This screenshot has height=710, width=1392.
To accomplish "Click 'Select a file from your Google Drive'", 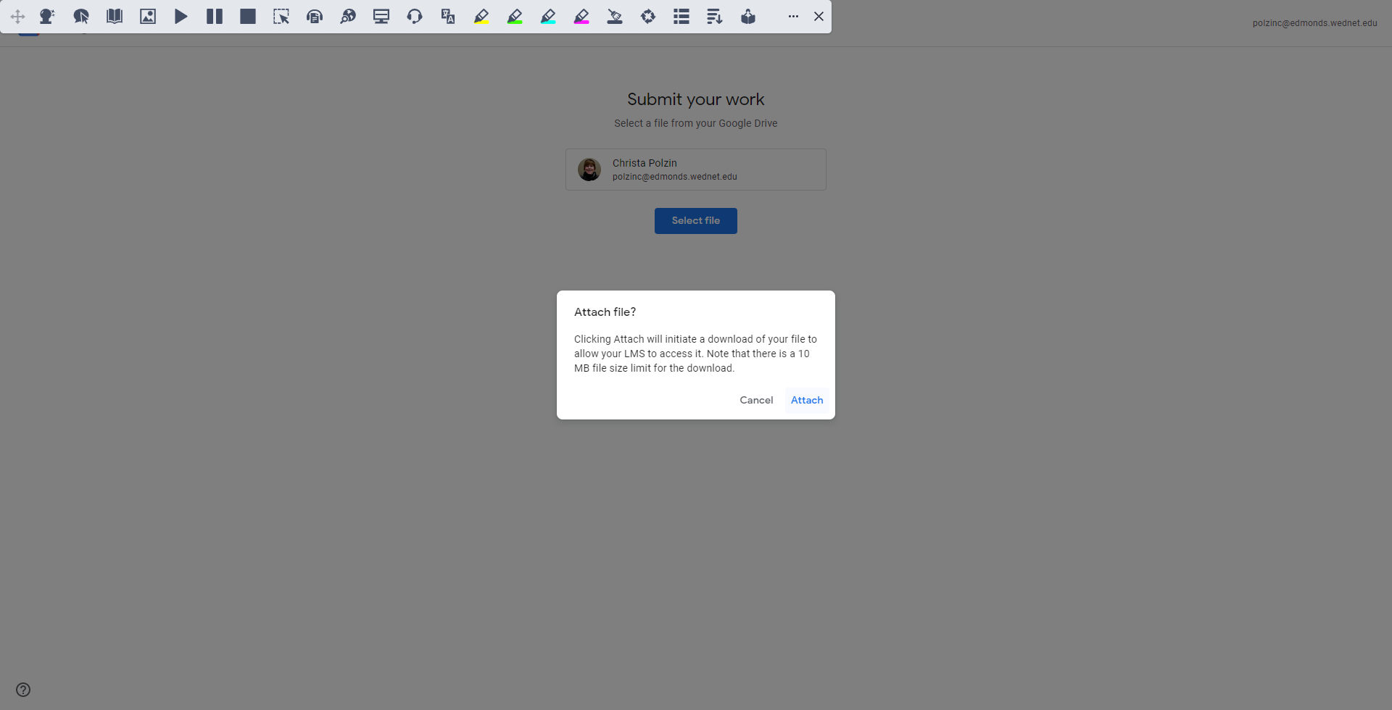I will point(696,123).
